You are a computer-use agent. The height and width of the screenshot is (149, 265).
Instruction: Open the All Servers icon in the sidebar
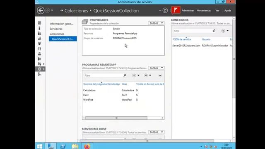(40, 33)
